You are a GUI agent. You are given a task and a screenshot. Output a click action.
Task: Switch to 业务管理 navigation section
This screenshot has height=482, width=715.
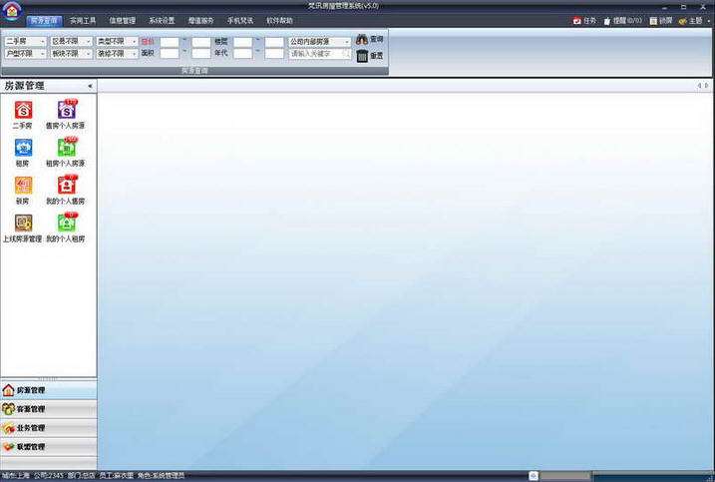click(x=48, y=428)
